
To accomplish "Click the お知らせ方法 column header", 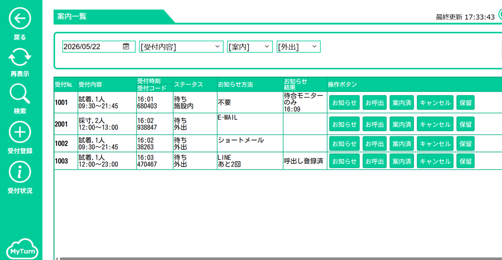I will point(250,85).
